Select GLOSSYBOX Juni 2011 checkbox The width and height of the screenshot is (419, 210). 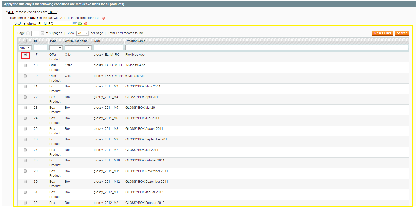(25, 118)
